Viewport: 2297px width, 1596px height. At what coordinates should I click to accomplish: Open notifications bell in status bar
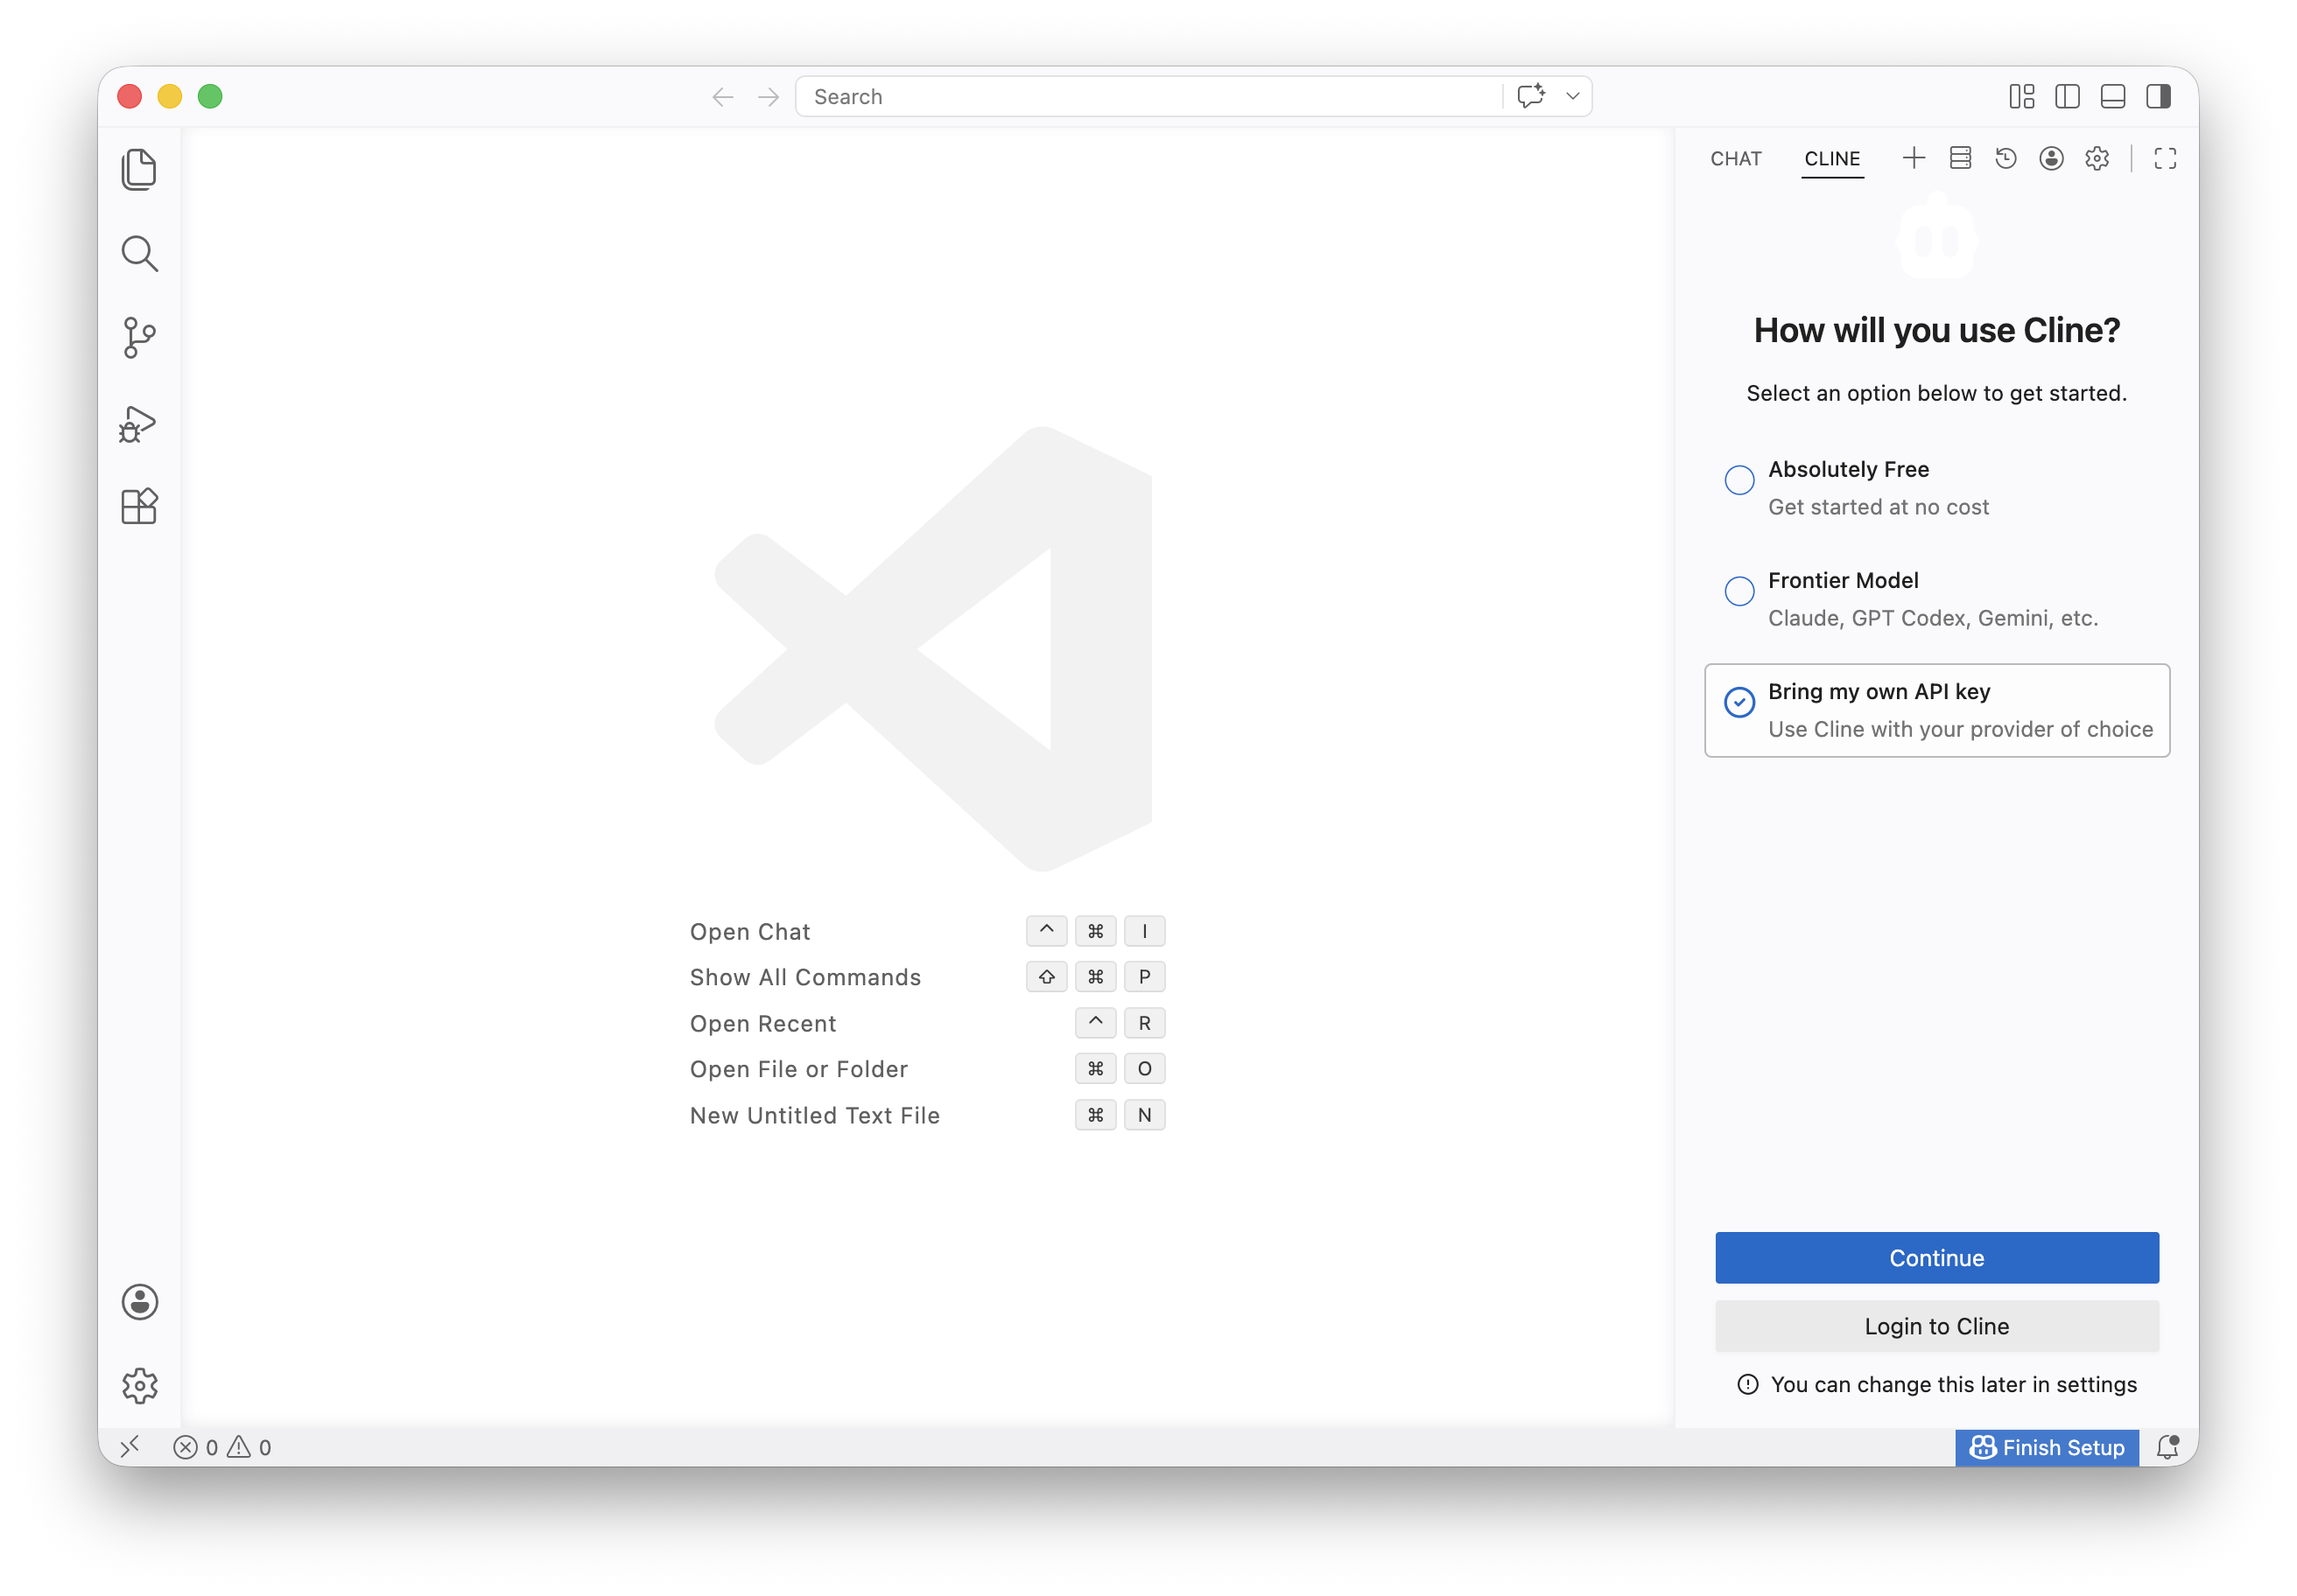click(x=2167, y=1447)
